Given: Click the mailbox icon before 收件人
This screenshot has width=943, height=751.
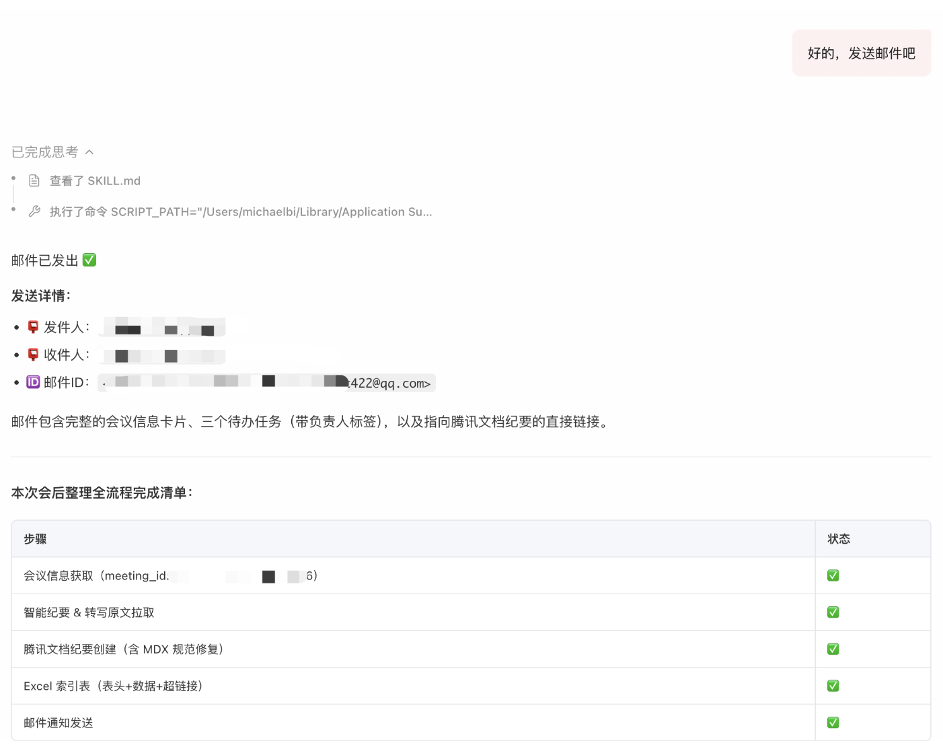Looking at the screenshot, I should pyautogui.click(x=33, y=355).
